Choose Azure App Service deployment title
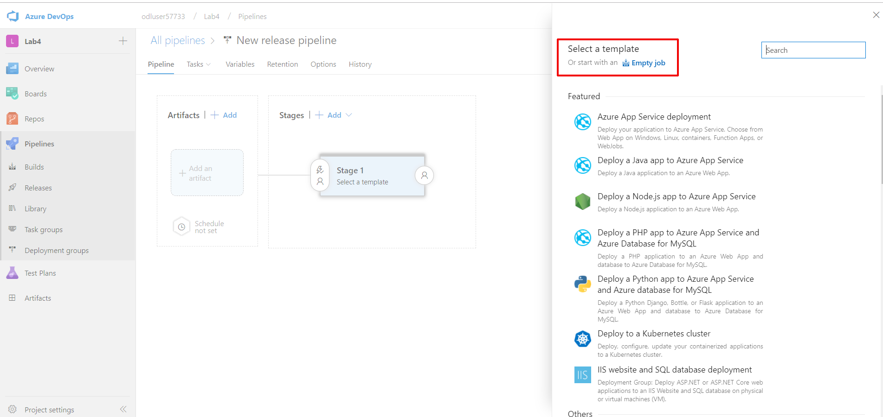This screenshot has width=883, height=417. click(x=654, y=117)
